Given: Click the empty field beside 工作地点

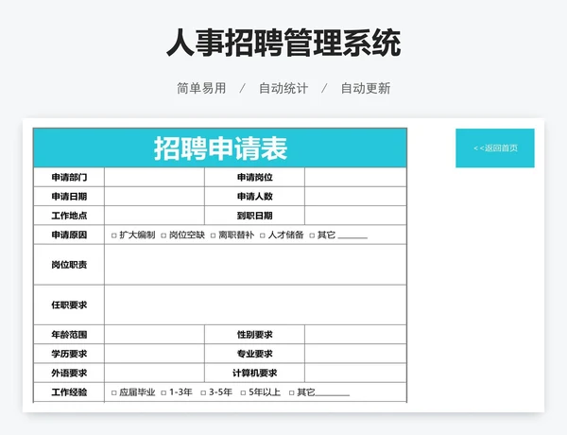Looking at the screenshot, I should tap(154, 216).
